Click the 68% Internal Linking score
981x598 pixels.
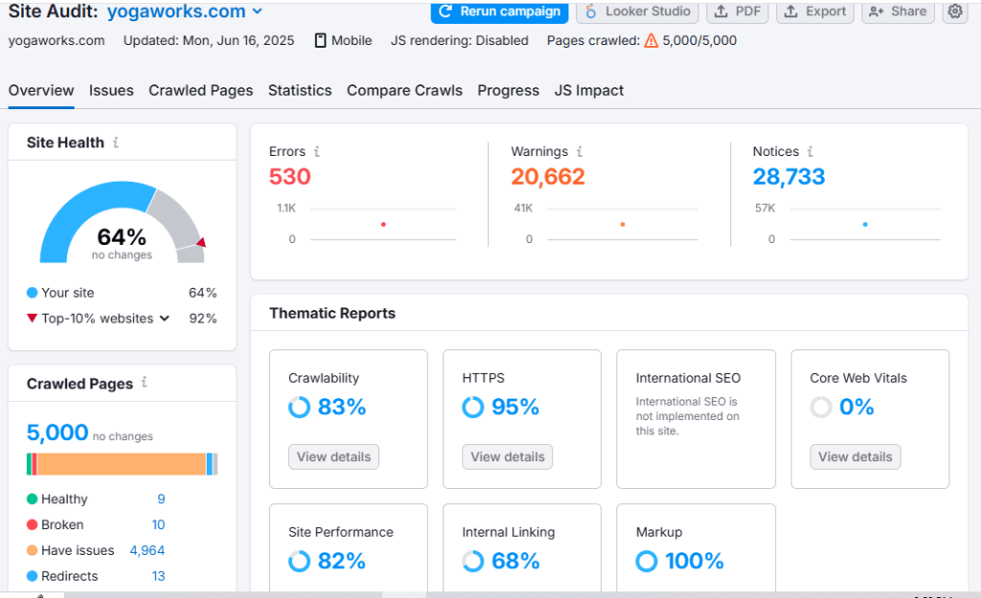[515, 561]
